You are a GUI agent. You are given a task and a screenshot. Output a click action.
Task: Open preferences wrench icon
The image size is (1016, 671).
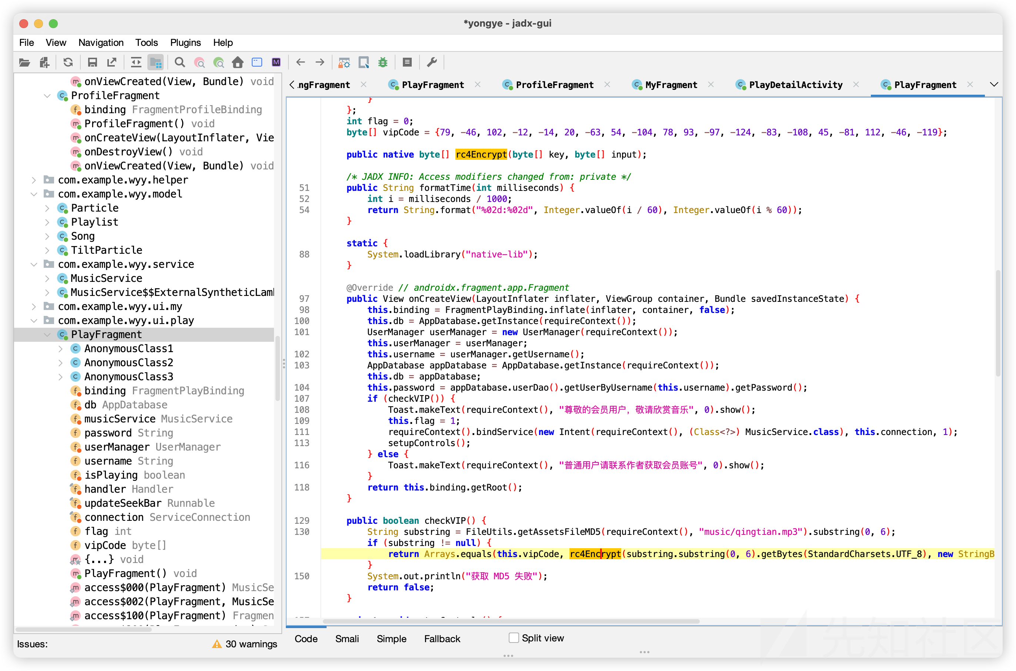pyautogui.click(x=432, y=63)
